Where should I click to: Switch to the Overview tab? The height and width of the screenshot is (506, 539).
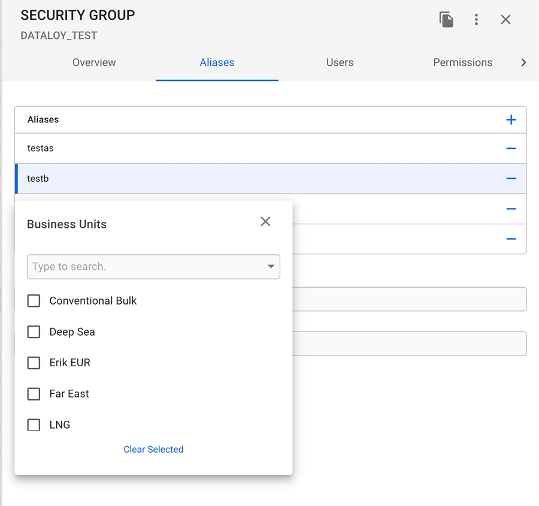point(94,62)
